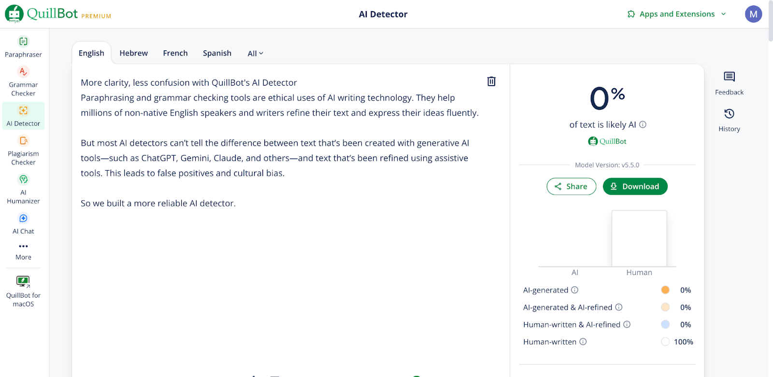The image size is (773, 377).
Task: View detection History
Action: tap(729, 119)
